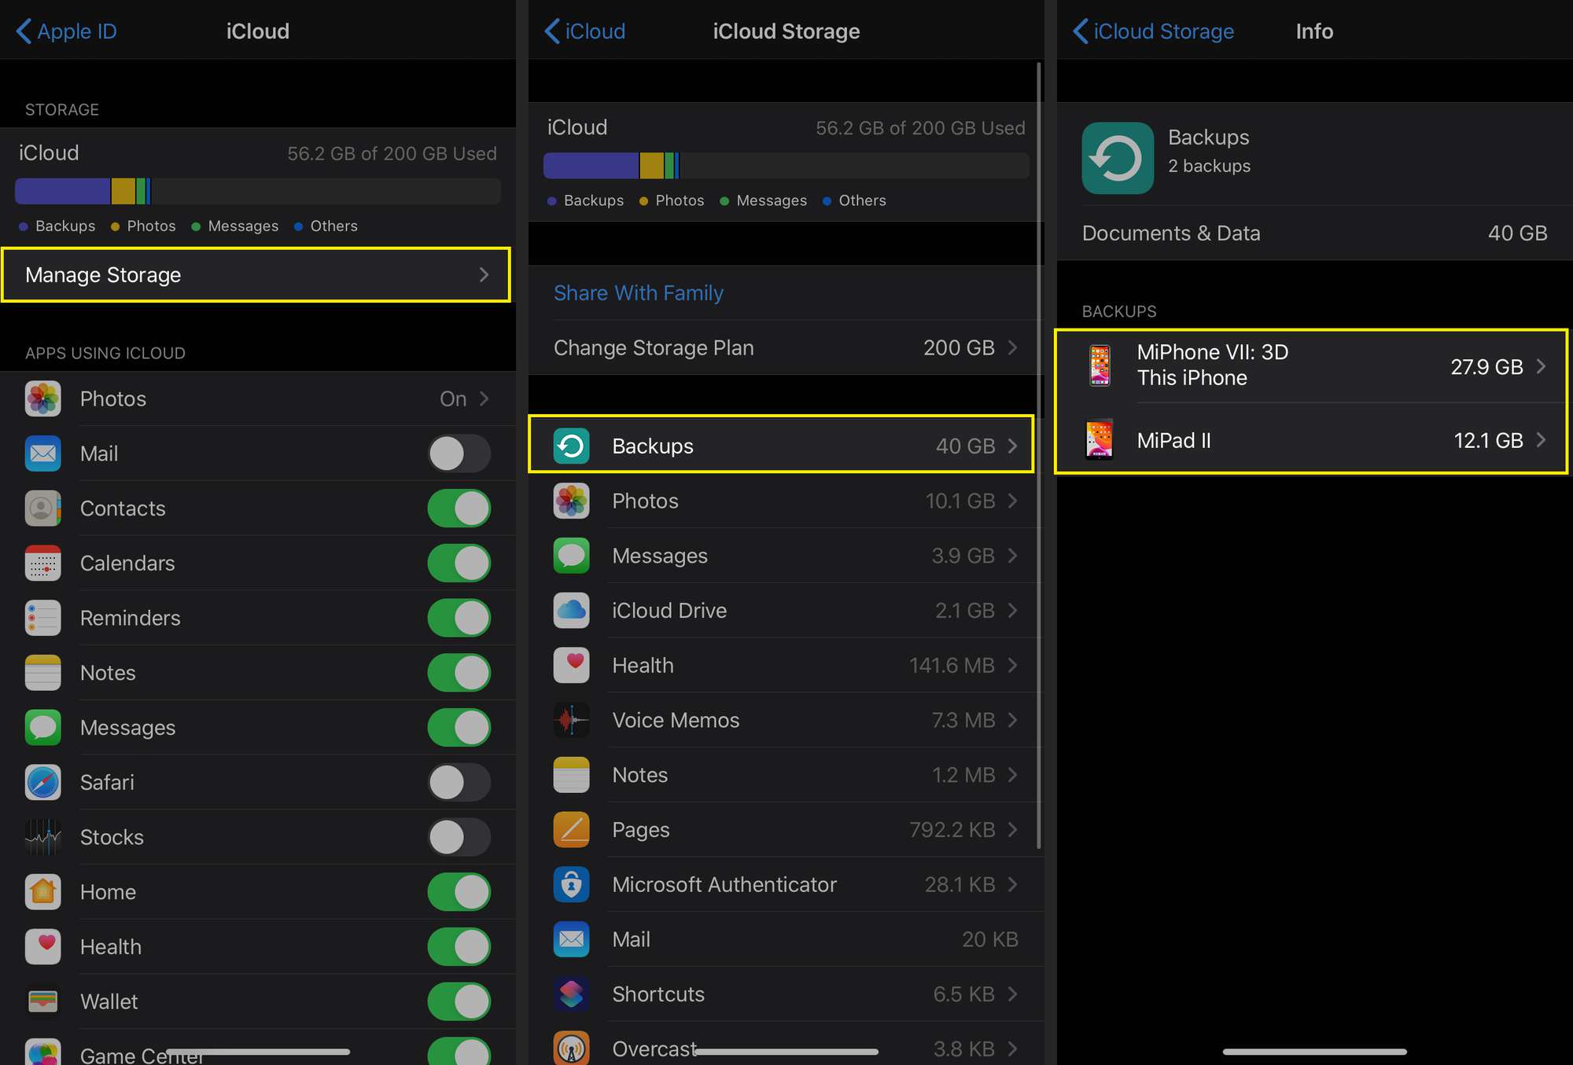The image size is (1573, 1065).
Task: Open Voice Memos 7.3 MB row
Action: click(786, 720)
